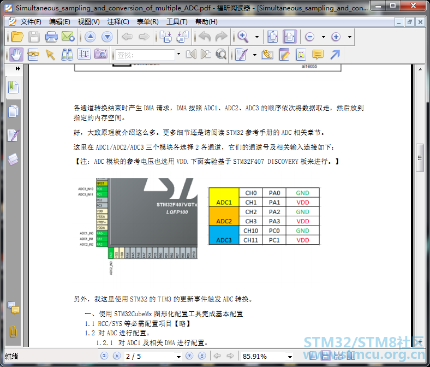This screenshot has height=367, width=430.
Task: Open the bookmarks sidebar panel
Action: [13, 87]
